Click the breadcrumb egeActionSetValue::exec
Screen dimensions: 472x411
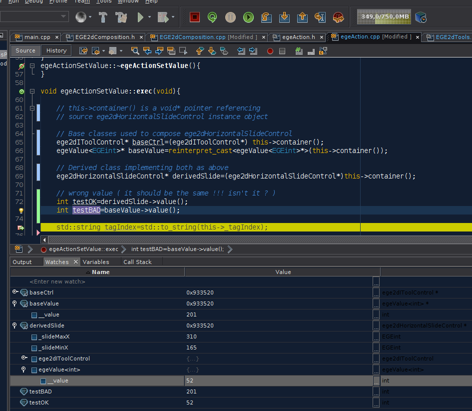(83, 249)
